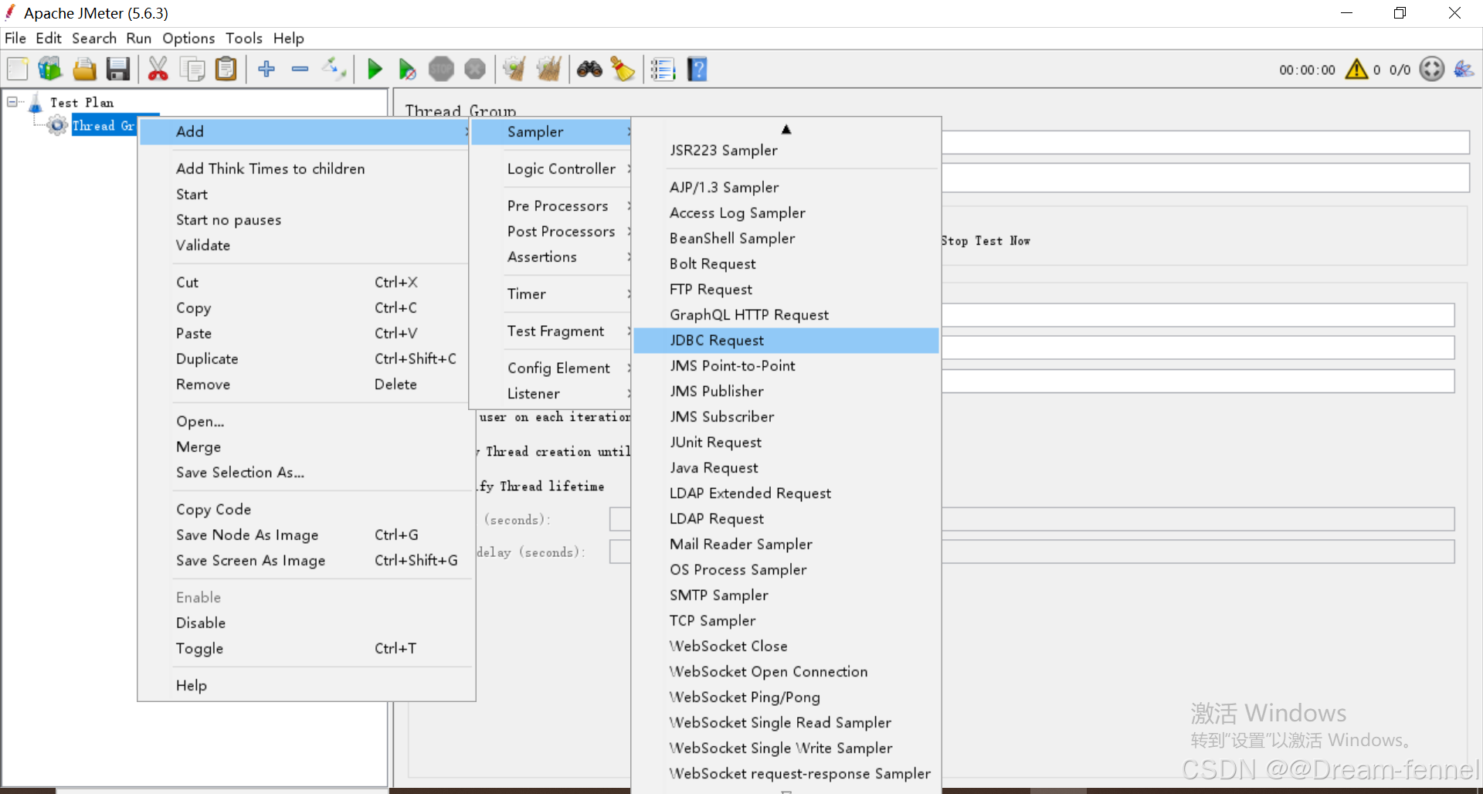Click the Expand all plus icon
This screenshot has height=794, width=1483.
(266, 70)
